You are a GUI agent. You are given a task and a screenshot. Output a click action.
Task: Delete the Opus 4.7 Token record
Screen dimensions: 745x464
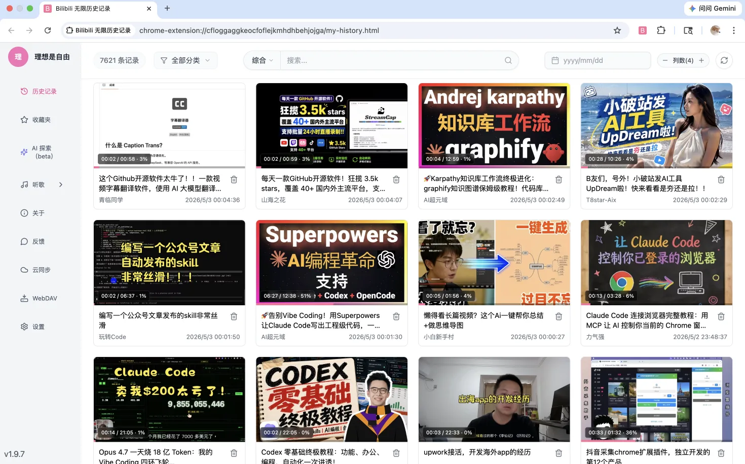tap(234, 453)
